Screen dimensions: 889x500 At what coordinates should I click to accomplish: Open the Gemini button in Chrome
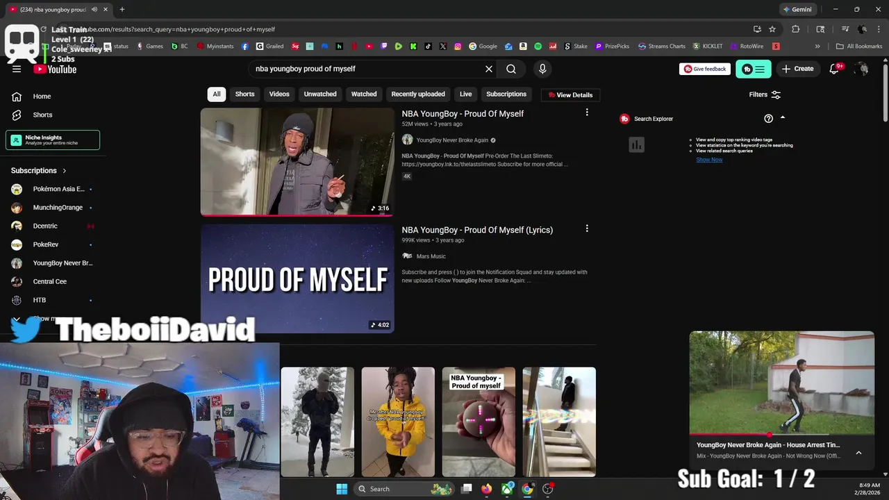pos(797,10)
